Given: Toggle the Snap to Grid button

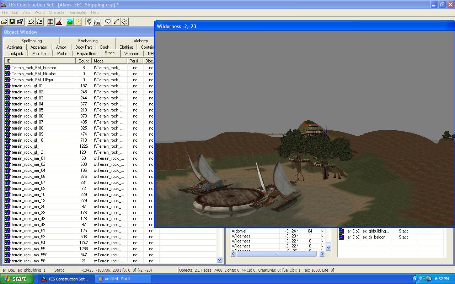Looking at the screenshot, I should tap(50, 22).
